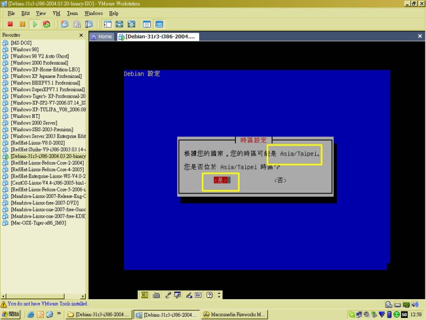Toggle the Favorites sidebar toolbar icon
Screen dimensions: 426x320
point(108,24)
